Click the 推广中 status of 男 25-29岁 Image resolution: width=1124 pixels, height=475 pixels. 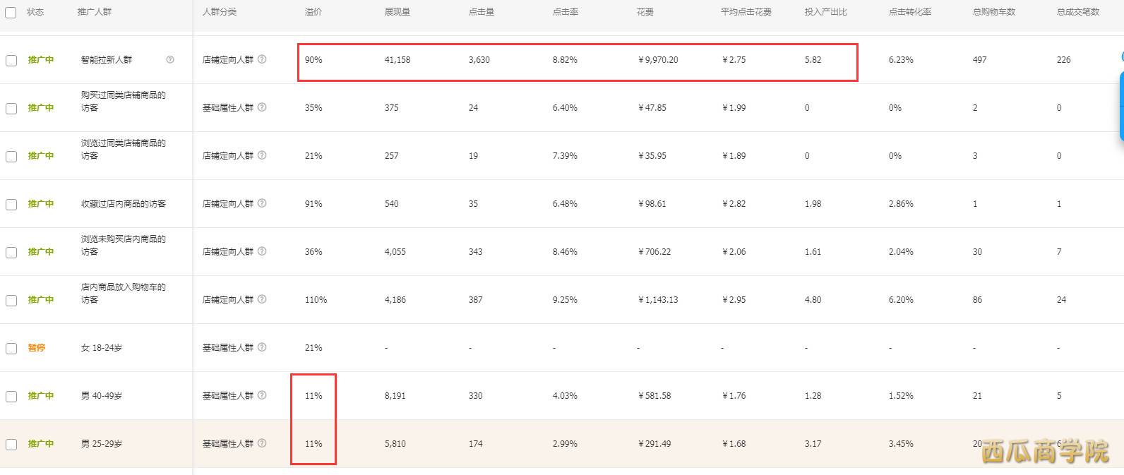[x=41, y=444]
